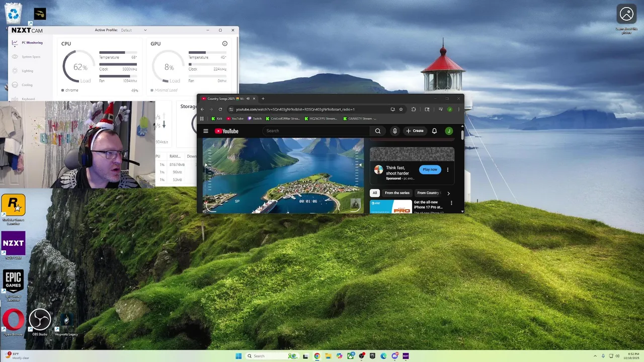Open System Specs in NZXT CAM sidebar
644x362 pixels.
point(27,57)
